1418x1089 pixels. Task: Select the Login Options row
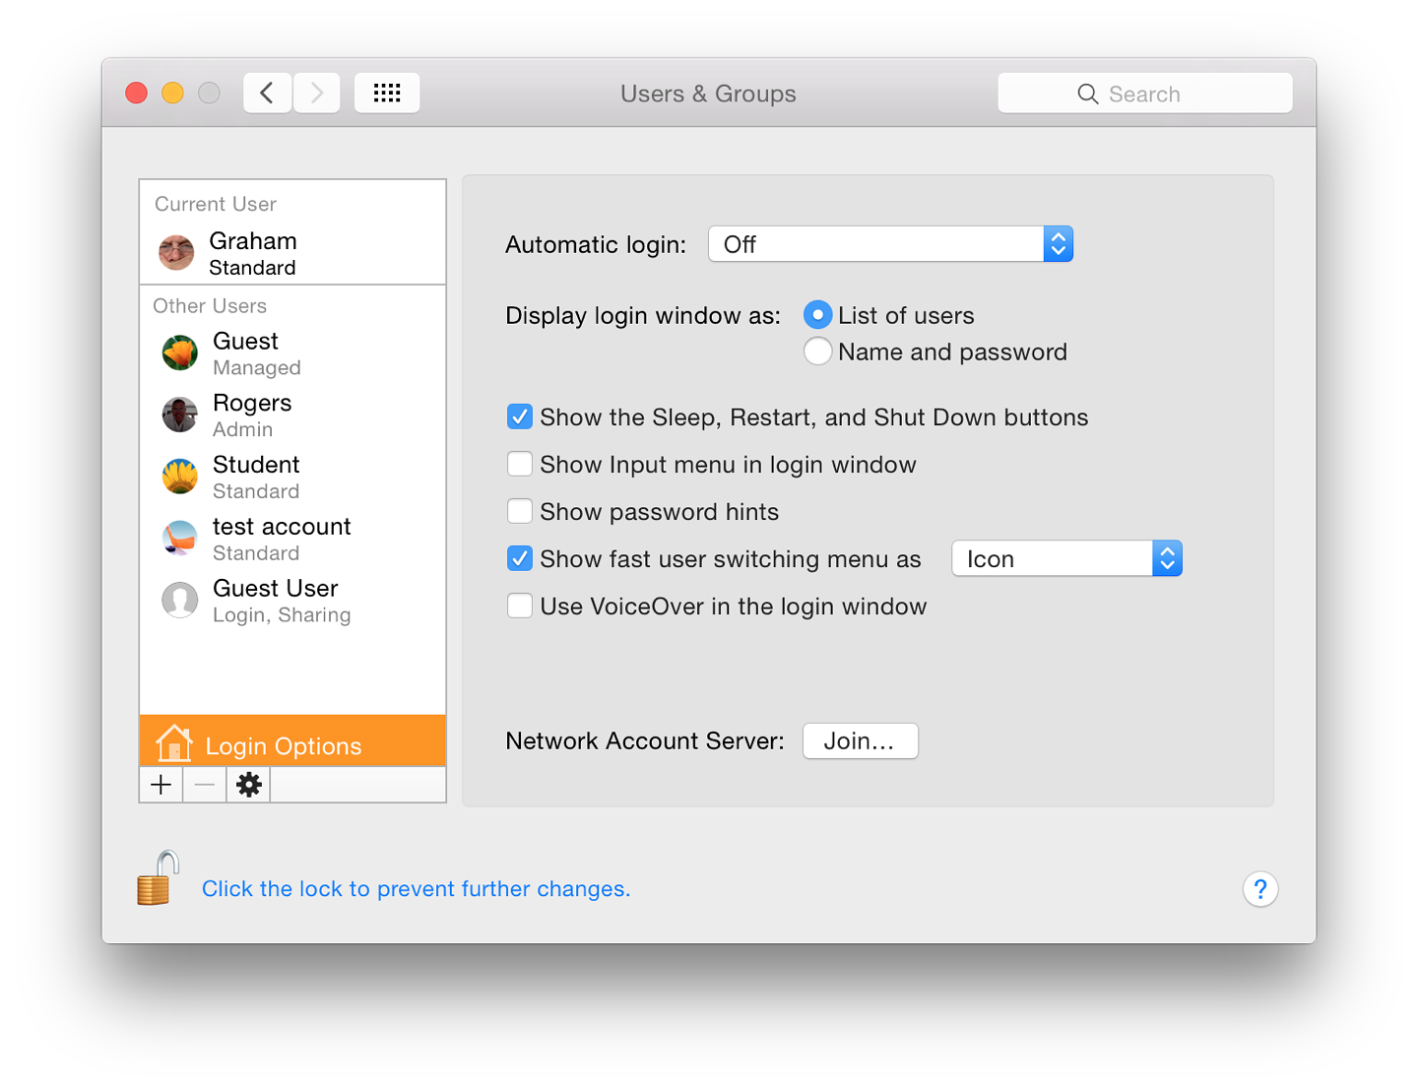(x=292, y=741)
